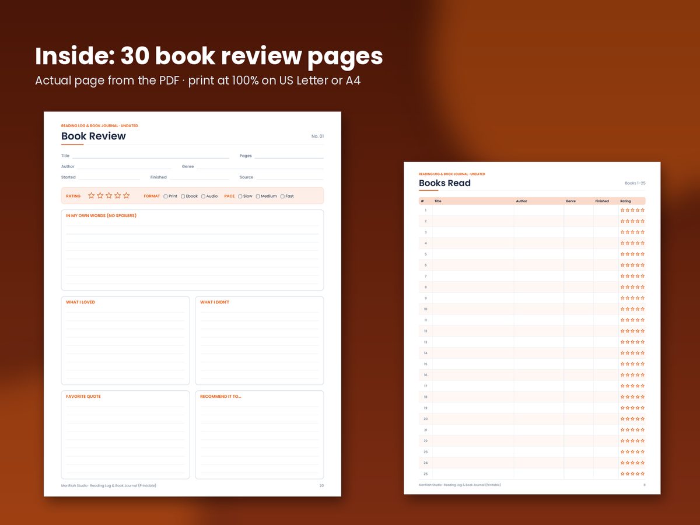This screenshot has width=700, height=525.
Task: Click the star rating in Books Read row 2
Action: (632, 221)
